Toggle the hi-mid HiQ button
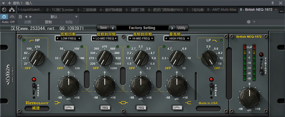The height and width of the screenshot is (117, 285). pyautogui.click(x=141, y=108)
